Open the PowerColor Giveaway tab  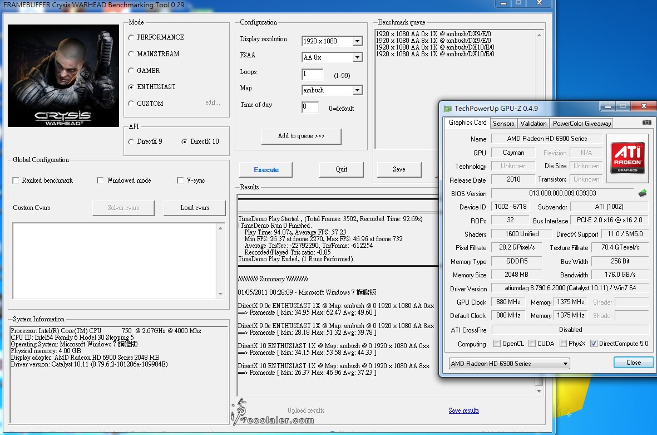click(x=581, y=123)
